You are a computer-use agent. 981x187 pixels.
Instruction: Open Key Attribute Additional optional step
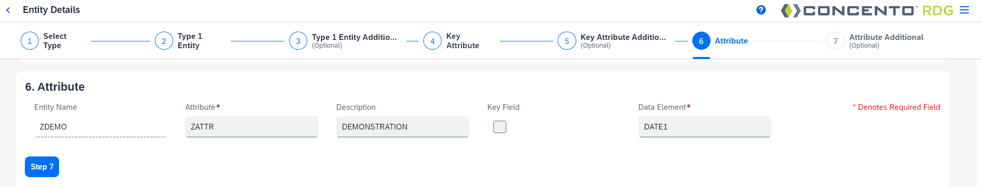pos(623,41)
